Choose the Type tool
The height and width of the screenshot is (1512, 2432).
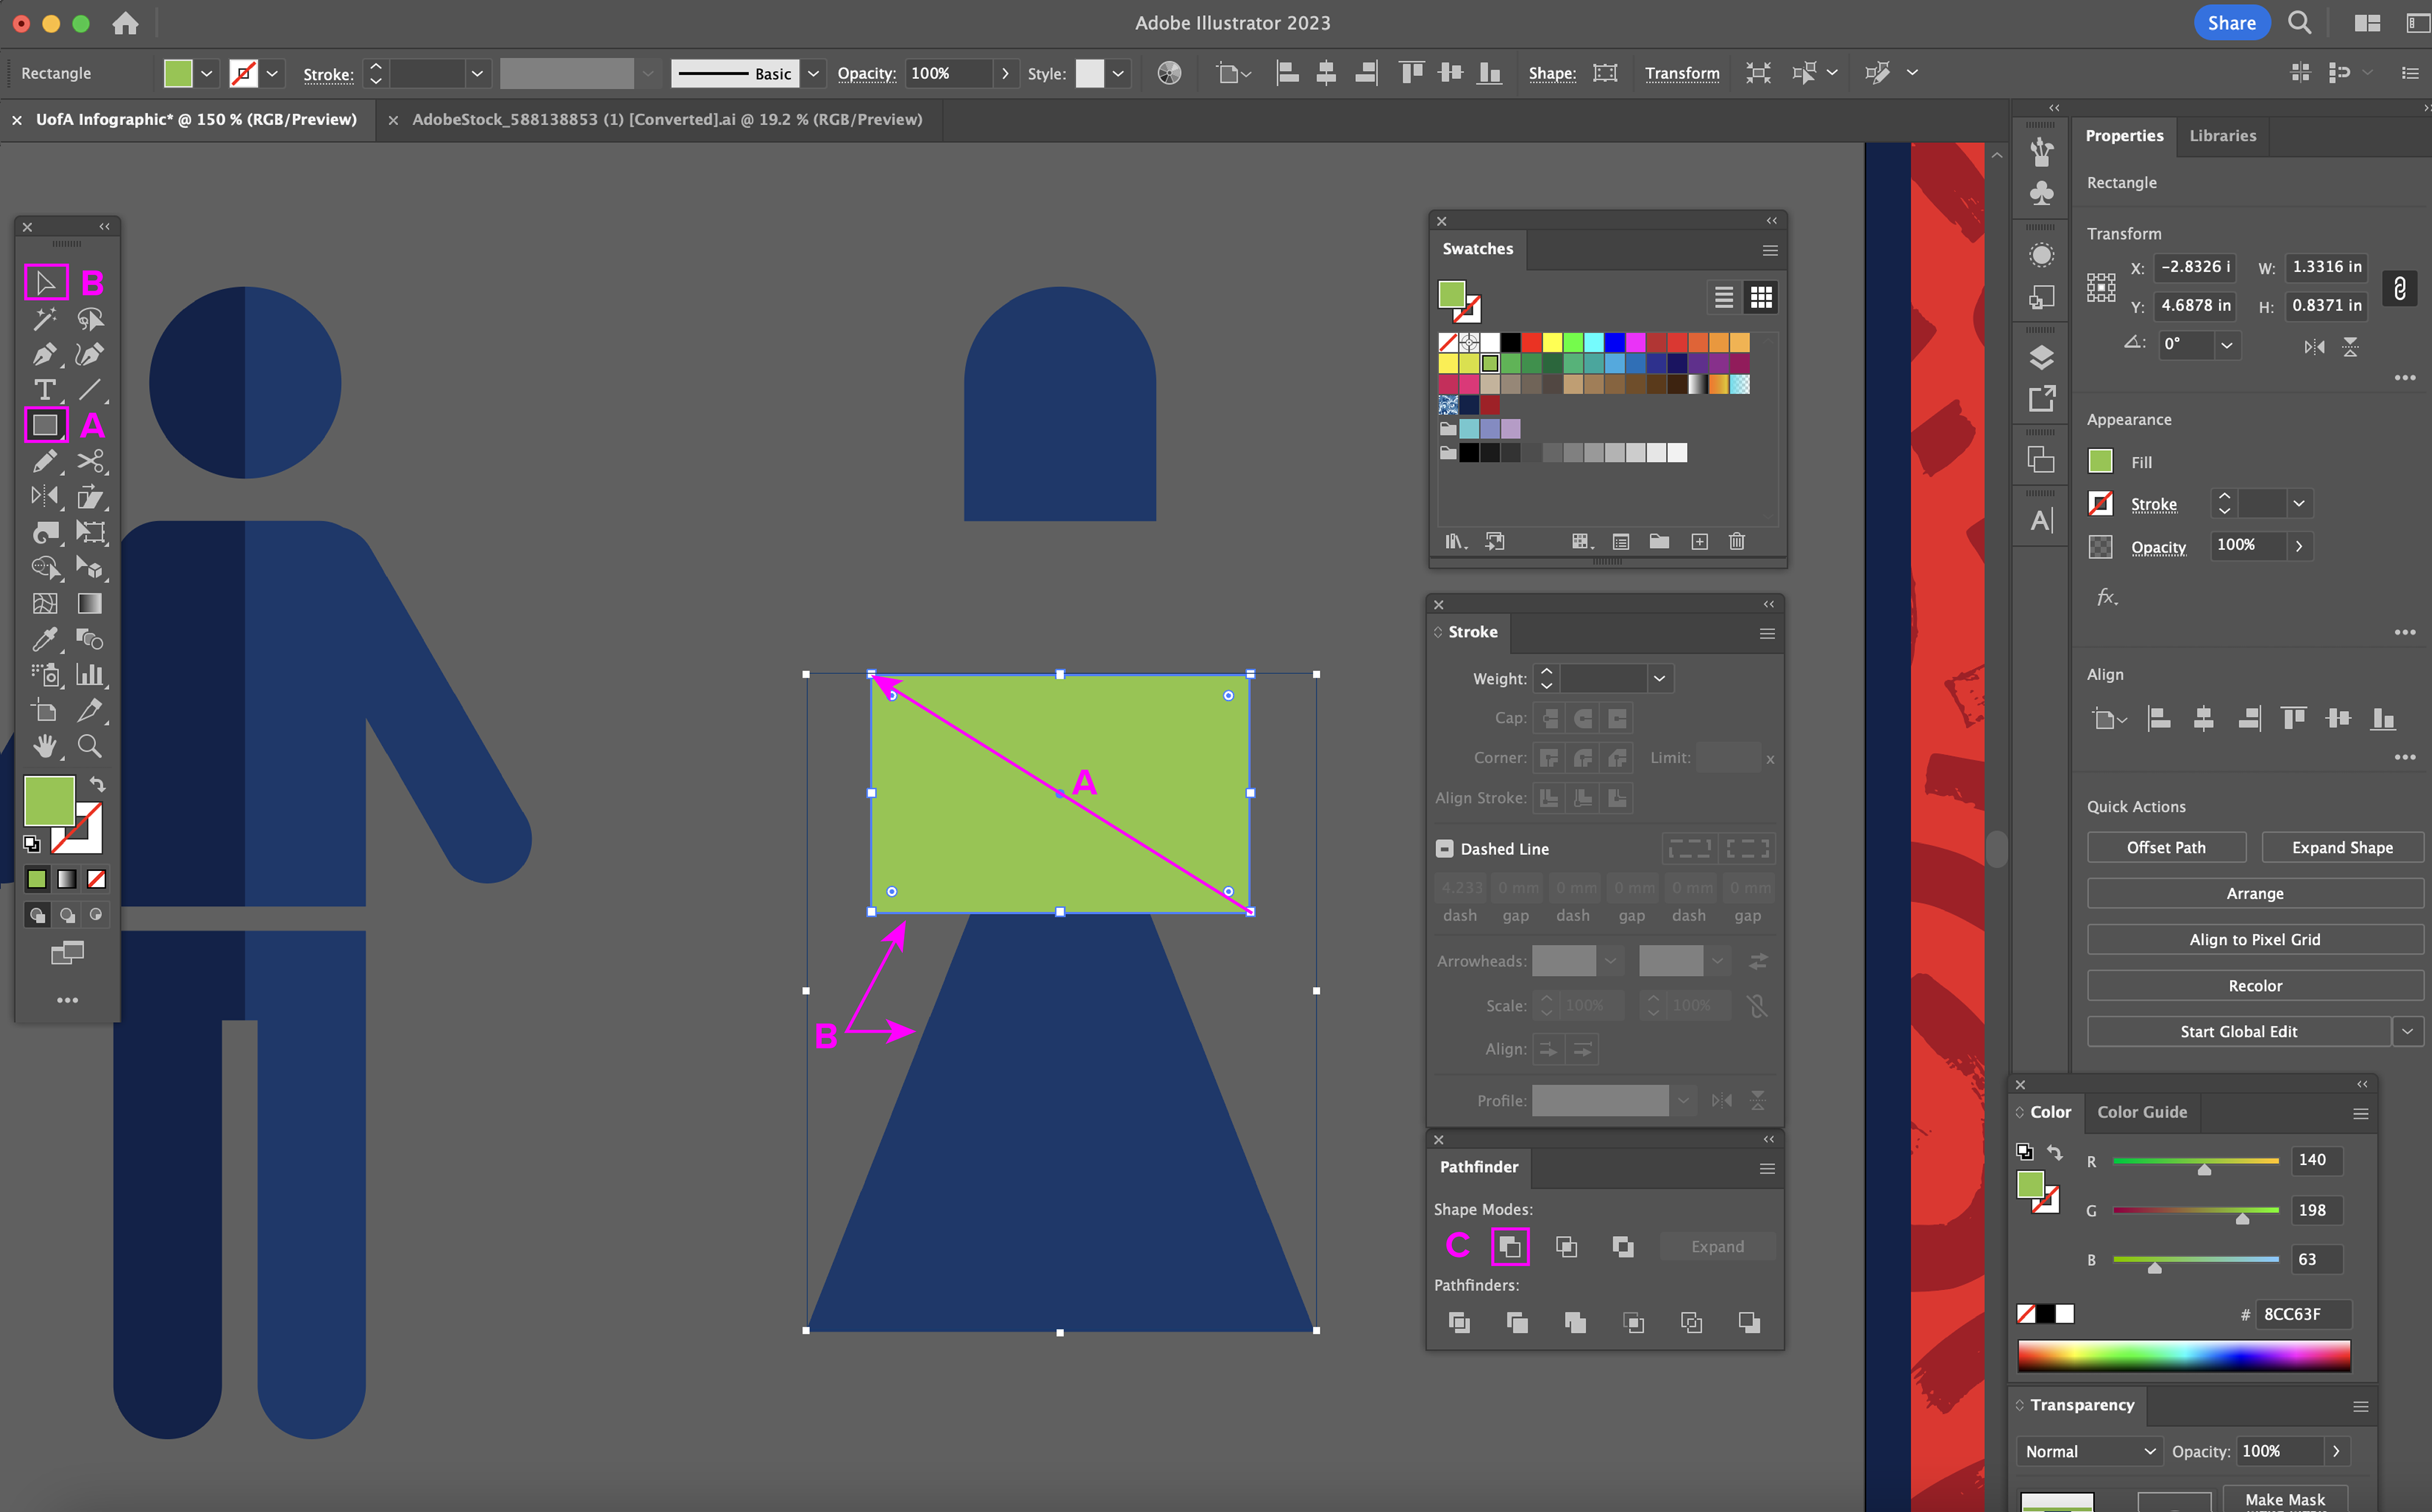point(45,390)
